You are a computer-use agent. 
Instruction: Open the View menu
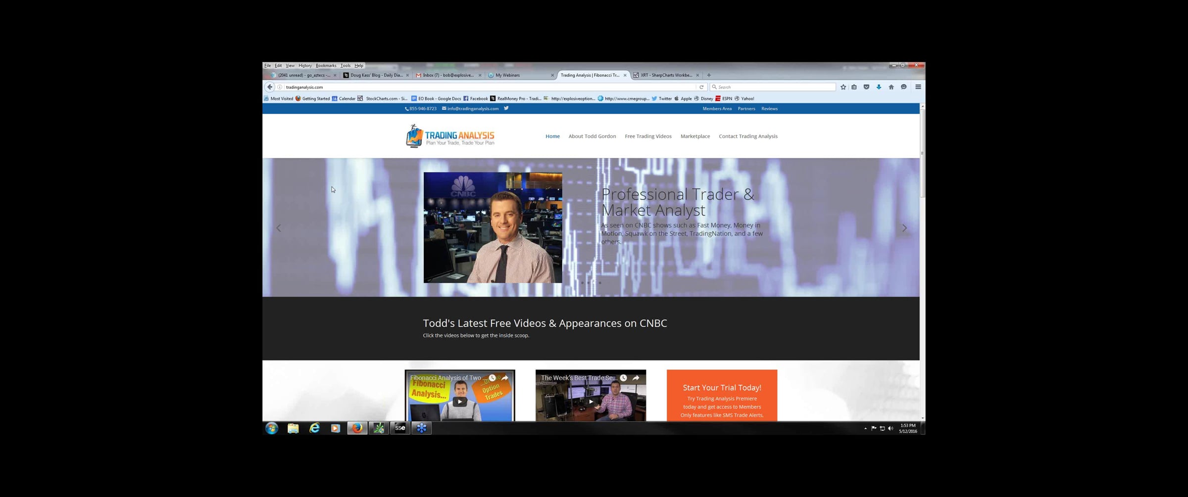290,65
